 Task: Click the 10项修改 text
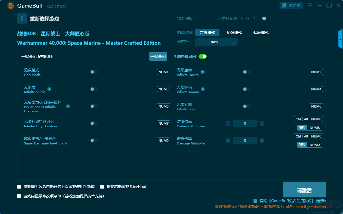185,19
